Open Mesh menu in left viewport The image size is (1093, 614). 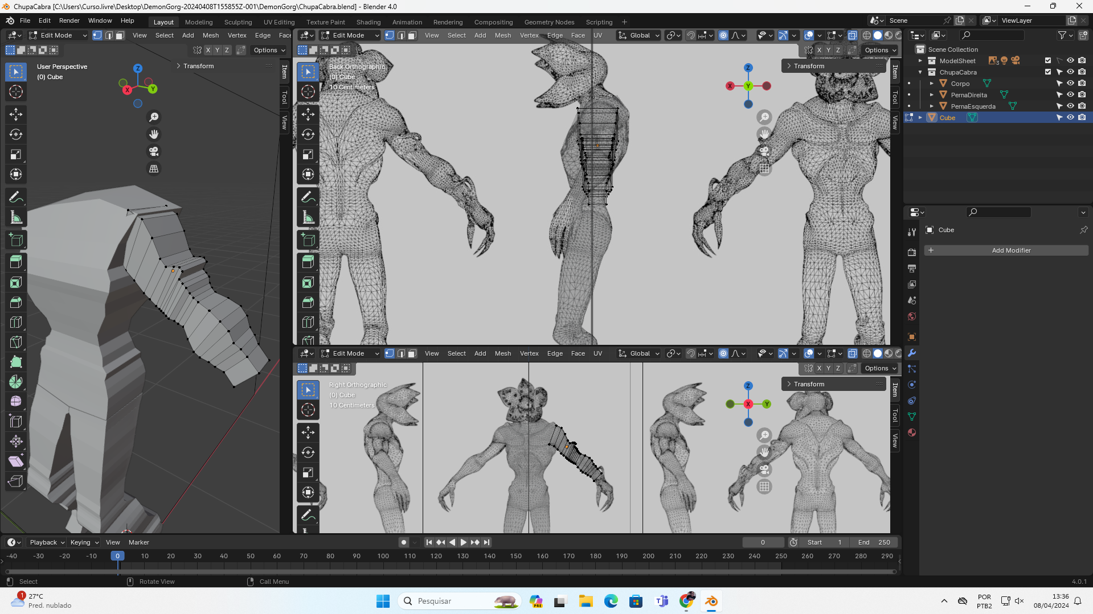[211, 35]
